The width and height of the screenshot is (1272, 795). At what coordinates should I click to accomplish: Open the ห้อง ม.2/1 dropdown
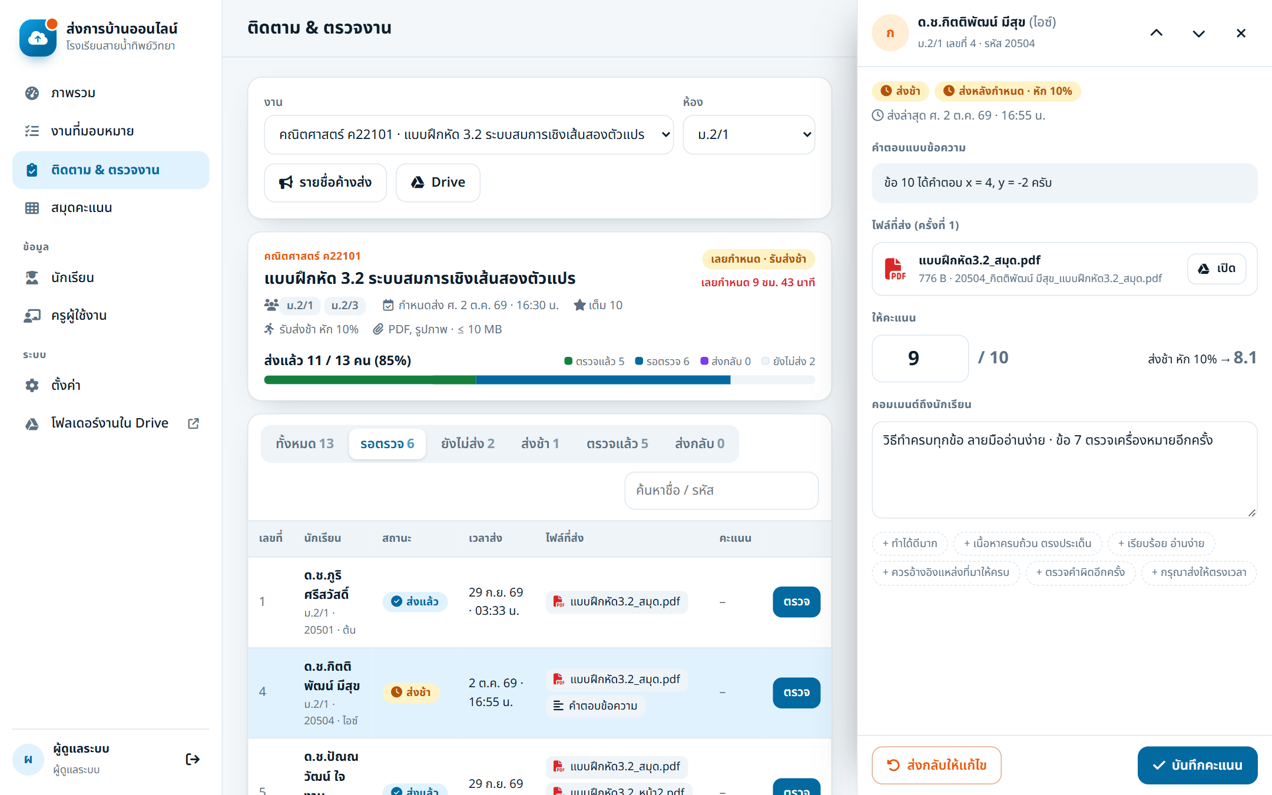[x=749, y=135]
